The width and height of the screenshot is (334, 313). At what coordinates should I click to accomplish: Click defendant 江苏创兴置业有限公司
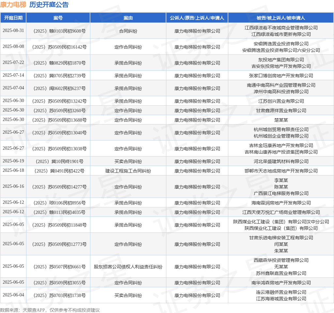point(281,101)
